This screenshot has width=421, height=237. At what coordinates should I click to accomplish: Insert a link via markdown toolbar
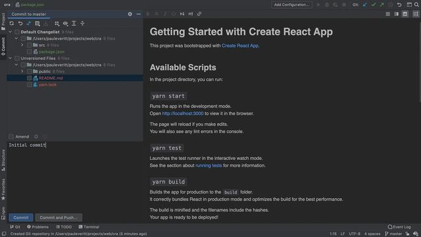click(x=199, y=14)
